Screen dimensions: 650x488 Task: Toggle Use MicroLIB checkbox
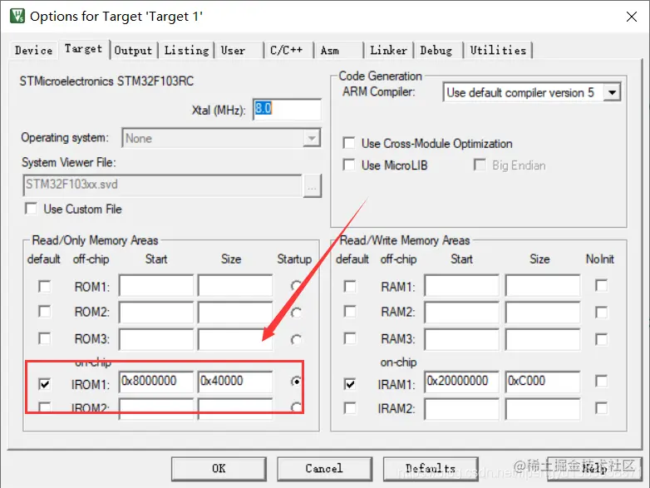(348, 165)
